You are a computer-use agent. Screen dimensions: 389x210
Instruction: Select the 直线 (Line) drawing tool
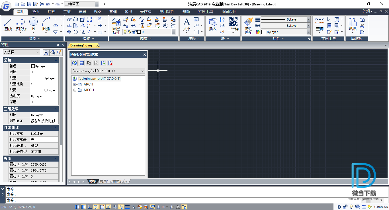point(8,24)
